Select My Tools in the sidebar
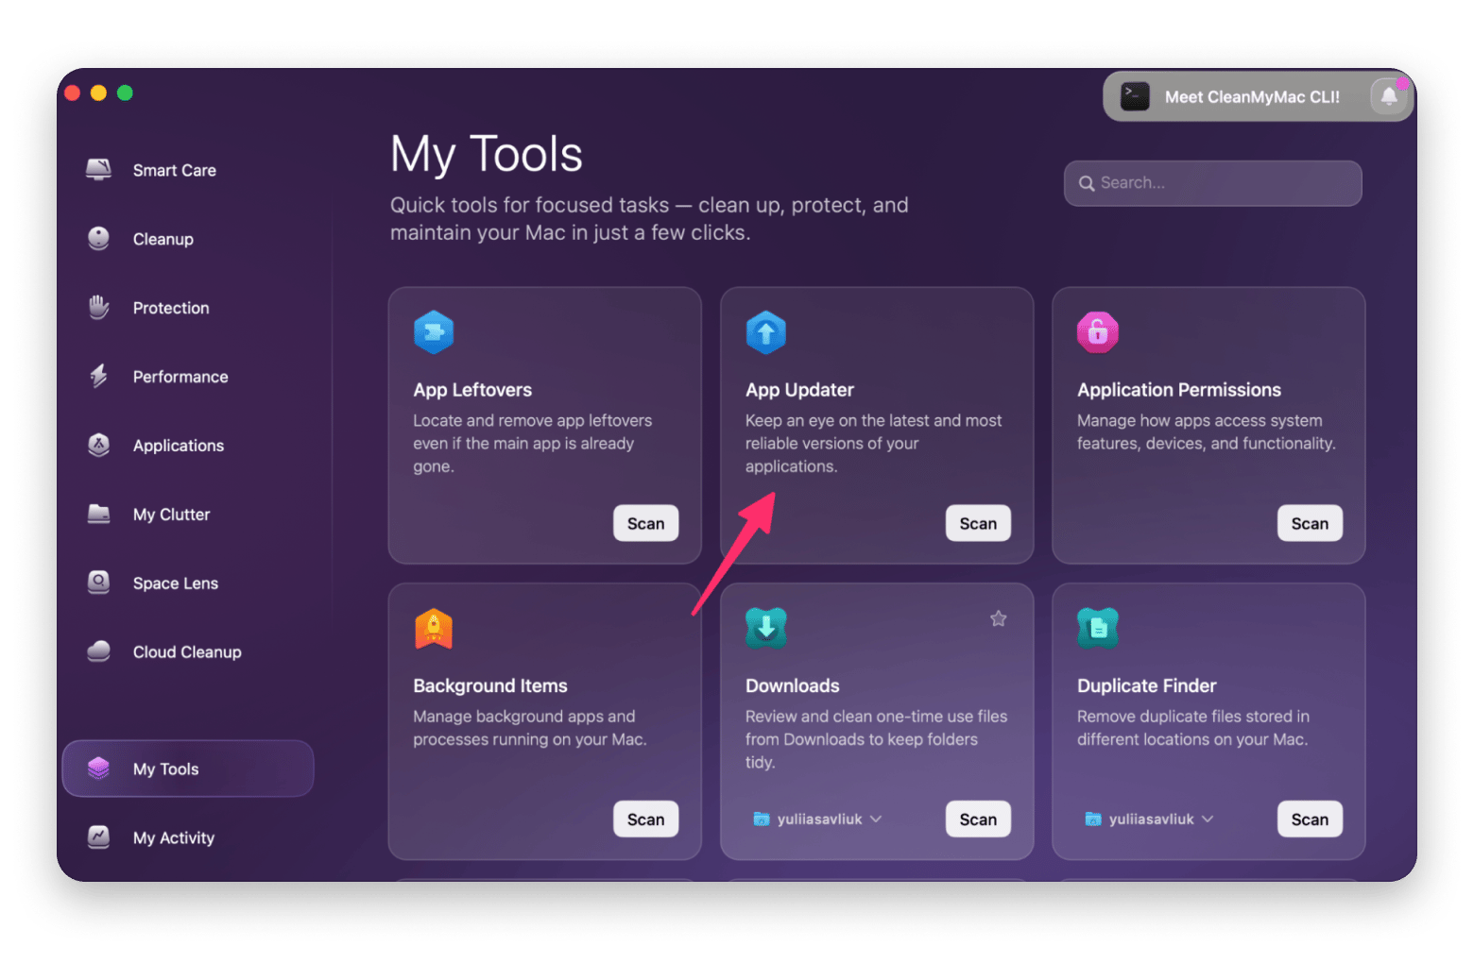Screen dimensions: 1474x980 [187, 769]
